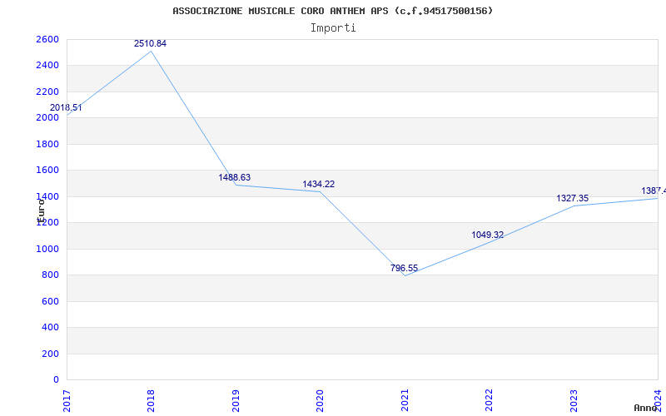This screenshot has width=666, height=416.
Task: Click the 1434.22 value label
Action: click(x=319, y=184)
